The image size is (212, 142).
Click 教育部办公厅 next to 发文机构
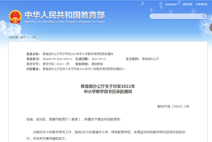click(151, 59)
